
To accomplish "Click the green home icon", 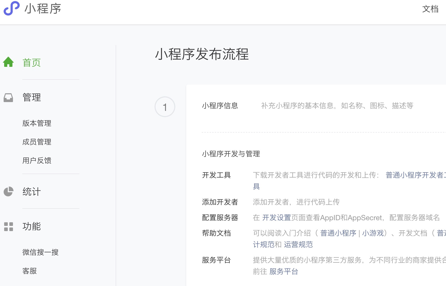I will pyautogui.click(x=8, y=62).
